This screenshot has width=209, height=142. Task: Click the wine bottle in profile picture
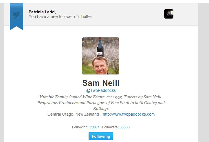pyautogui.click(x=100, y=47)
